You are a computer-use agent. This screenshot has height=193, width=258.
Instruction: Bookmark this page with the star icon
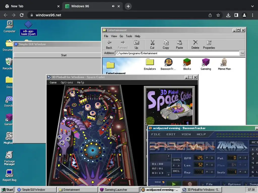pos(218,15)
